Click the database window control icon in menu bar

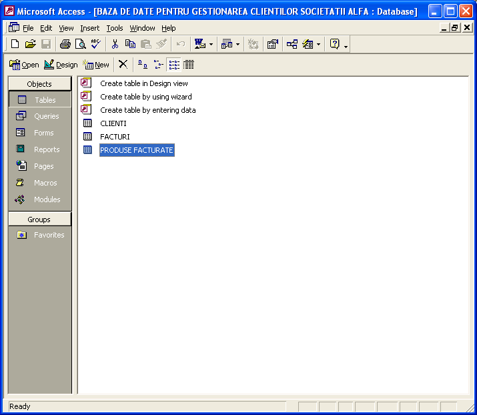coord(14,27)
